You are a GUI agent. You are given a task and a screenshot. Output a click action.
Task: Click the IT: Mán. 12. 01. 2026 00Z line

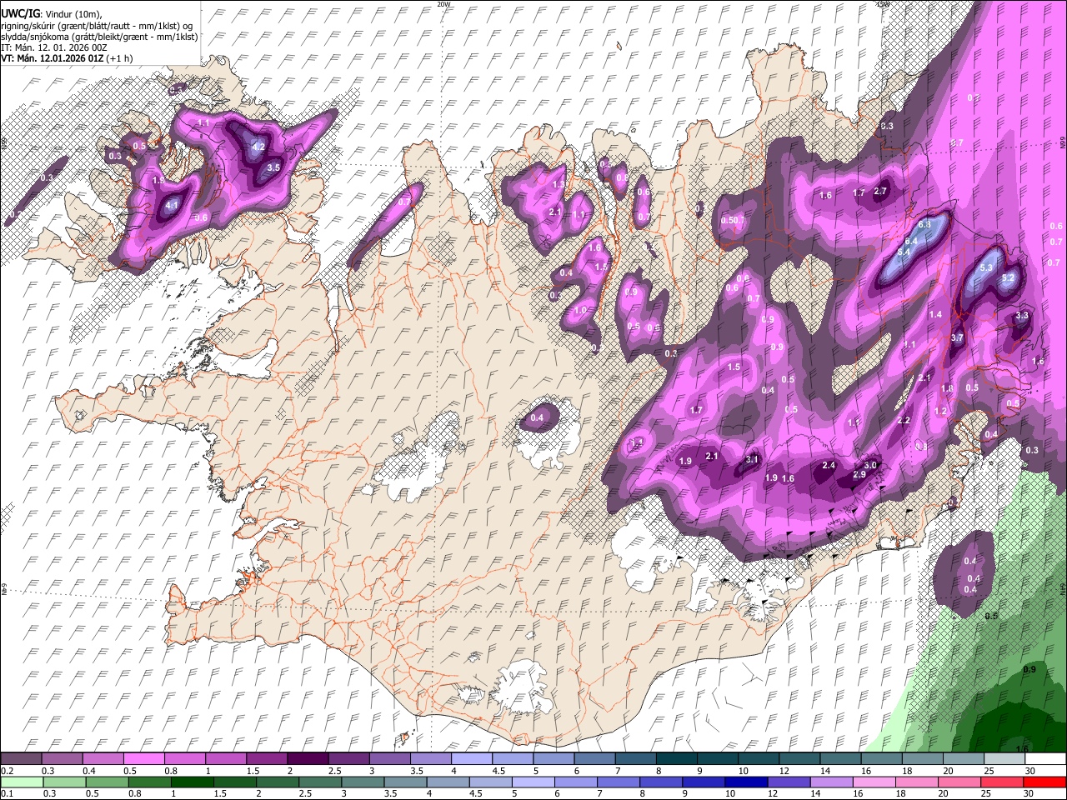pos(54,47)
